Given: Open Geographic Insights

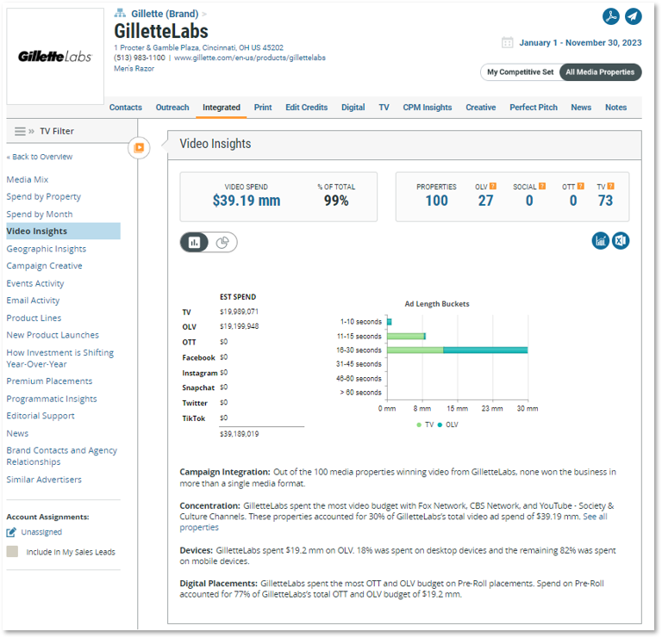Looking at the screenshot, I should (46, 249).
